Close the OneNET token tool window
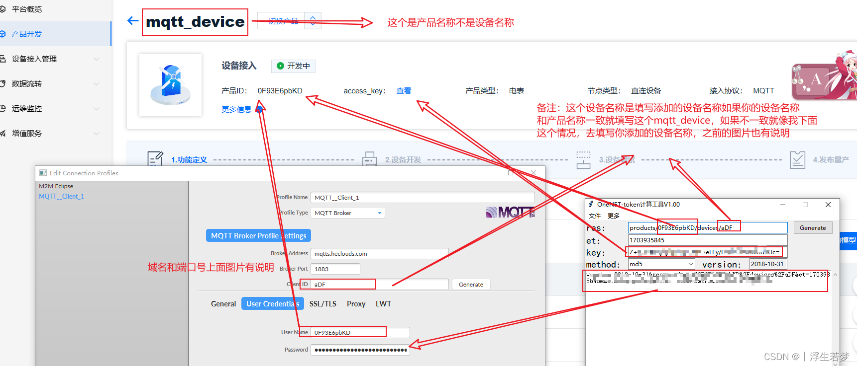 tap(828, 205)
